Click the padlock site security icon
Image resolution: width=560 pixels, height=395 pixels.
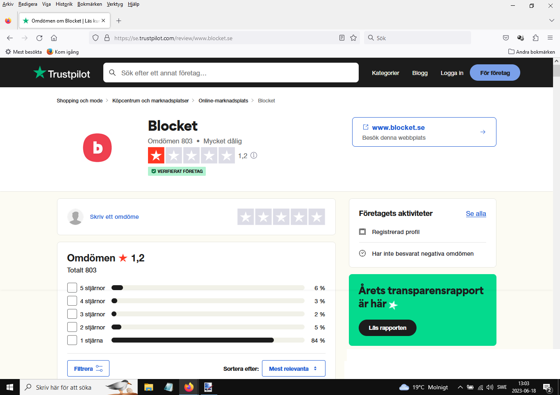click(x=107, y=38)
